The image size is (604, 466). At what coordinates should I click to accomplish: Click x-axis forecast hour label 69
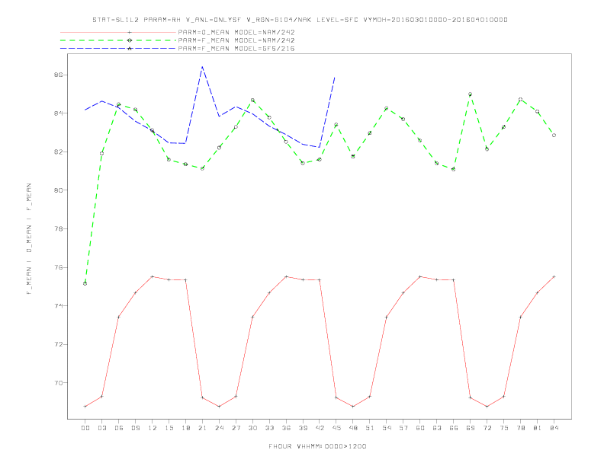click(x=471, y=428)
